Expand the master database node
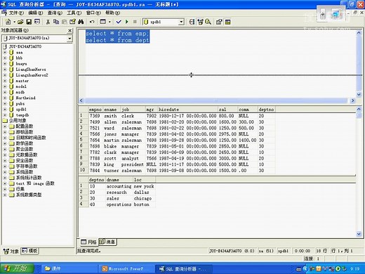 pyautogui.click(x=5, y=81)
